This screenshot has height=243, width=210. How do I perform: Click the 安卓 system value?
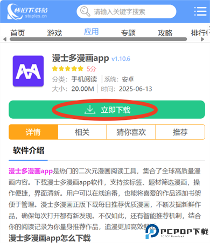128,80
